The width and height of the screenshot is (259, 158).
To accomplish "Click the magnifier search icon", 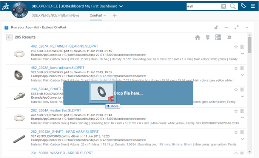I will pyautogui.click(x=233, y=6).
